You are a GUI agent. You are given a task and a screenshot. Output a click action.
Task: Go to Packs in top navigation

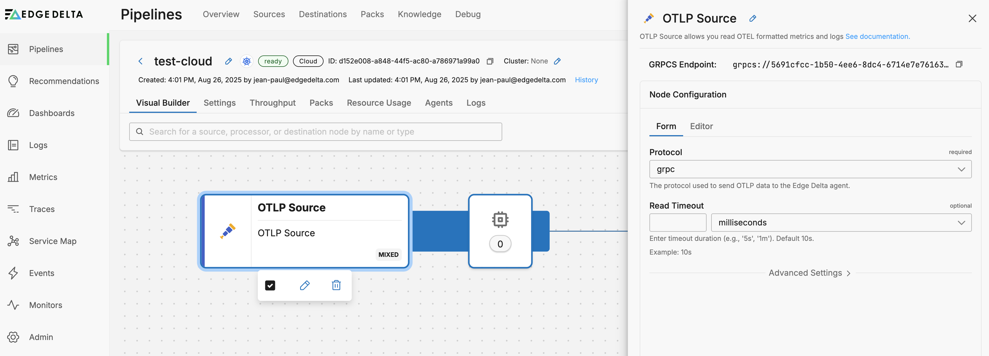(x=372, y=14)
